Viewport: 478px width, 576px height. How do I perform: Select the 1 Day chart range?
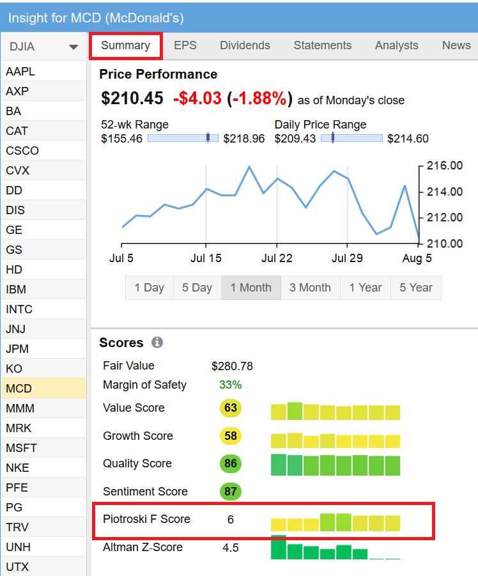pos(149,288)
